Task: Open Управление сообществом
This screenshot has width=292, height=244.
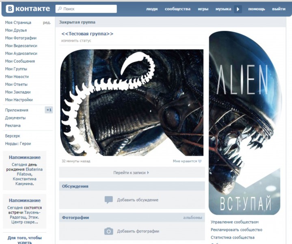Action: (x=235, y=222)
